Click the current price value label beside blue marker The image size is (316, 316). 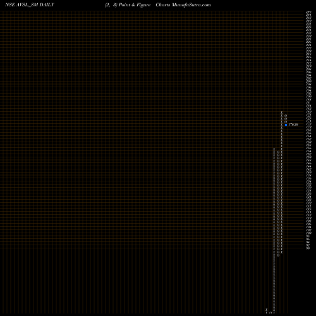point(293,125)
